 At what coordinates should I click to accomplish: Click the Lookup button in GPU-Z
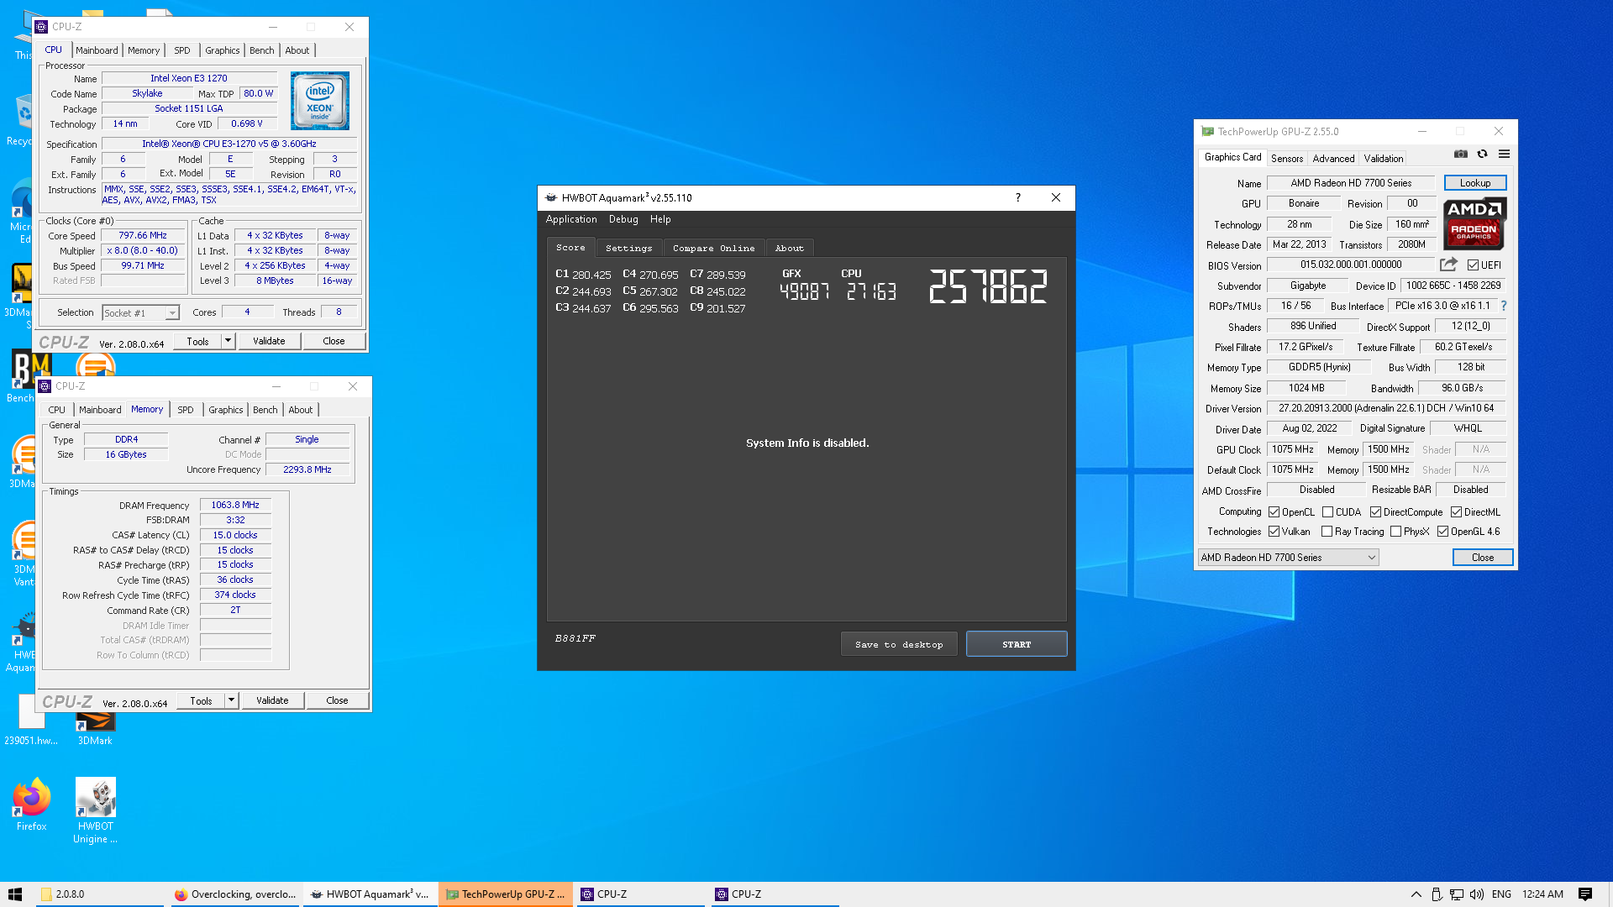tap(1474, 183)
